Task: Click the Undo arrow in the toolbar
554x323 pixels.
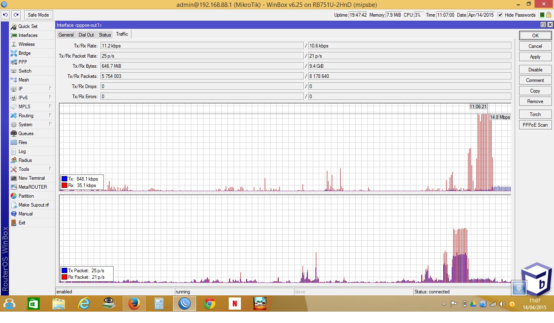Action: 5,15
